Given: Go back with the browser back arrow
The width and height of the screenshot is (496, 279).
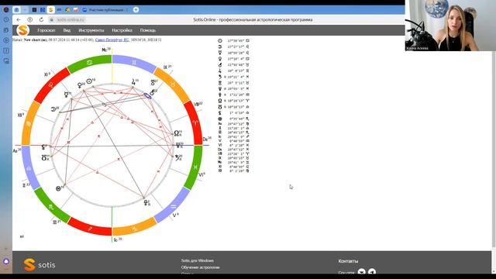Looking at the screenshot, I should pos(19,19).
